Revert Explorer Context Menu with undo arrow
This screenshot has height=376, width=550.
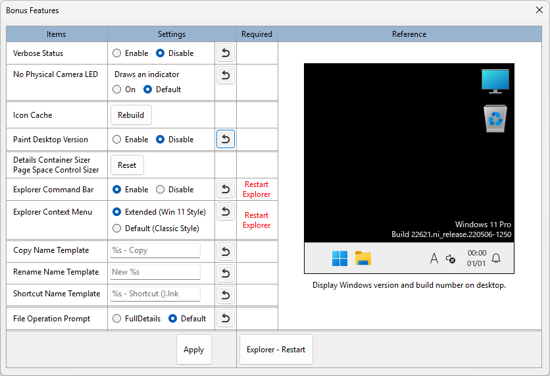pos(226,211)
